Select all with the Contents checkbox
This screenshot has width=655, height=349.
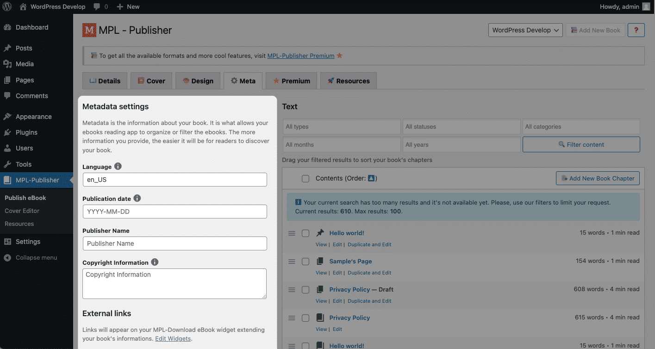[306, 178]
